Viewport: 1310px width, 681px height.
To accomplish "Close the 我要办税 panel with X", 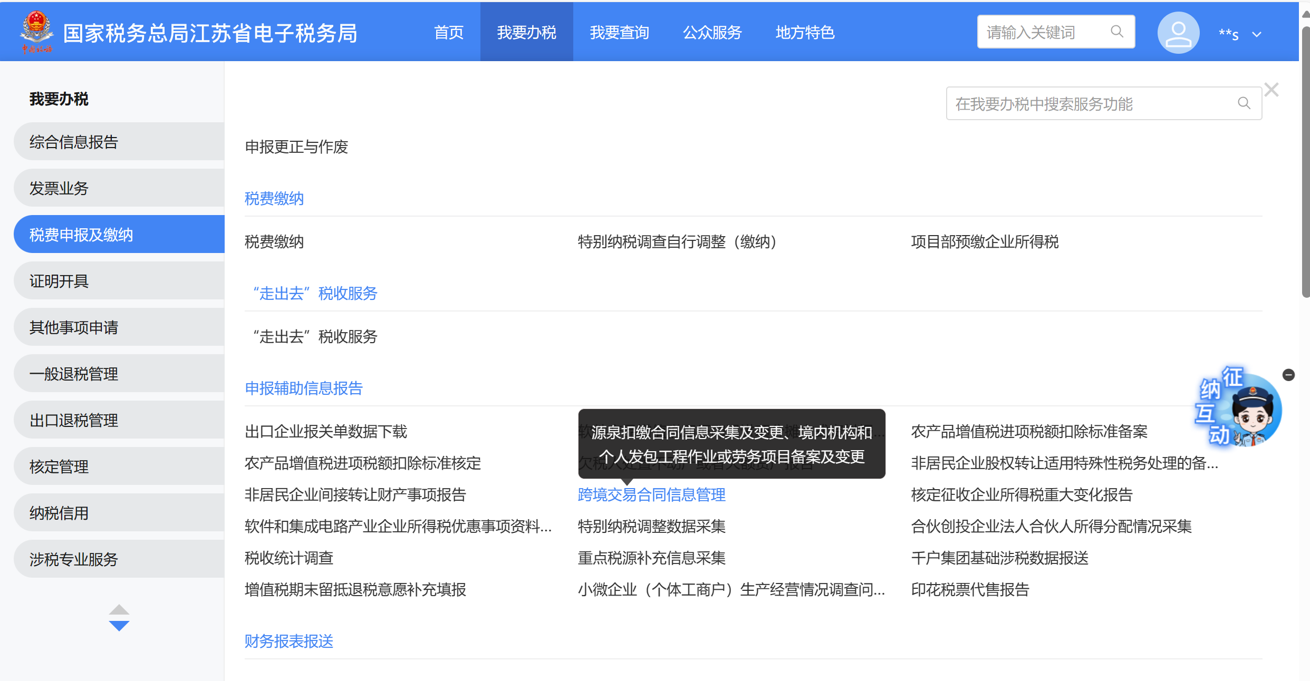I will 1272,90.
